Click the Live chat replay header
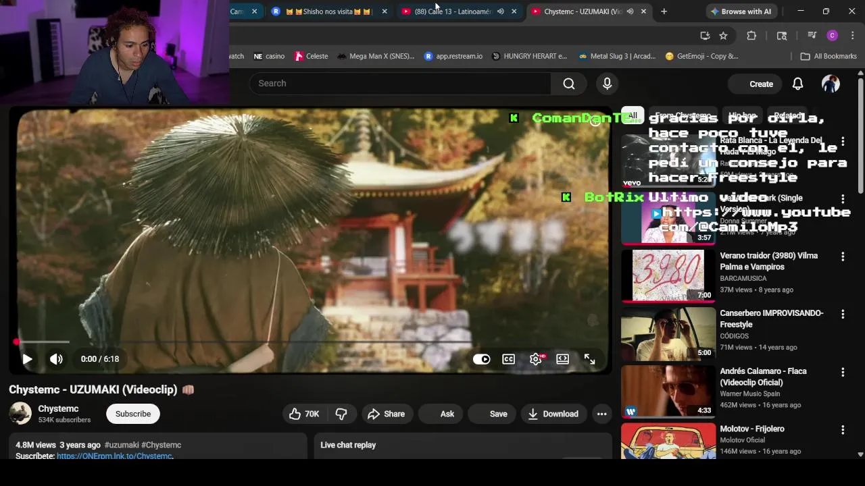The width and height of the screenshot is (865, 486). click(348, 445)
